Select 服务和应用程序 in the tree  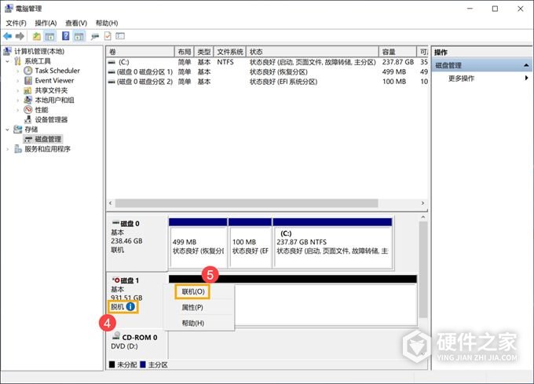(x=47, y=148)
